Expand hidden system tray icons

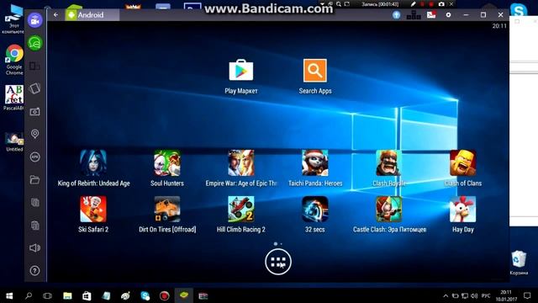tap(446, 295)
